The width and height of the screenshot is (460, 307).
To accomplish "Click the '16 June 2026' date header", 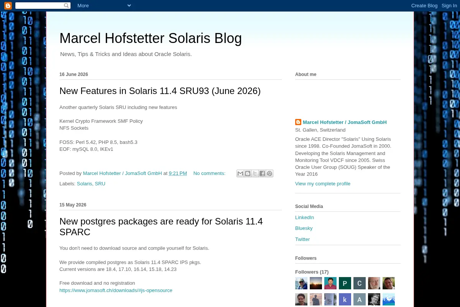I will coord(74,74).
